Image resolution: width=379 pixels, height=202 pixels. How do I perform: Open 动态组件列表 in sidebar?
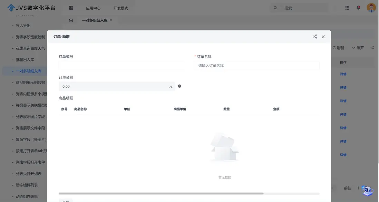click(27, 185)
